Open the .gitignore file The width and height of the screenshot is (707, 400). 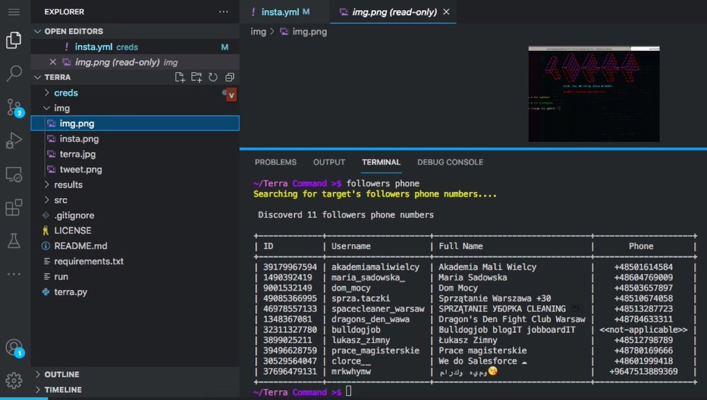tap(135, 215)
